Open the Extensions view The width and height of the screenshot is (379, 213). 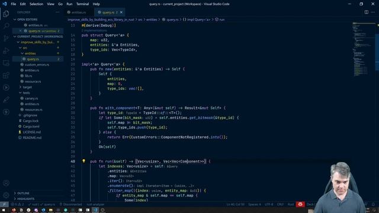pyautogui.click(x=6, y=75)
